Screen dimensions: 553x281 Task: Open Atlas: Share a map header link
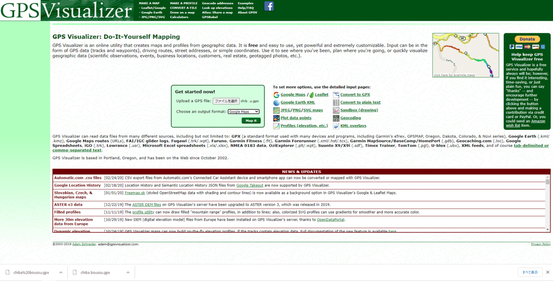(x=217, y=12)
